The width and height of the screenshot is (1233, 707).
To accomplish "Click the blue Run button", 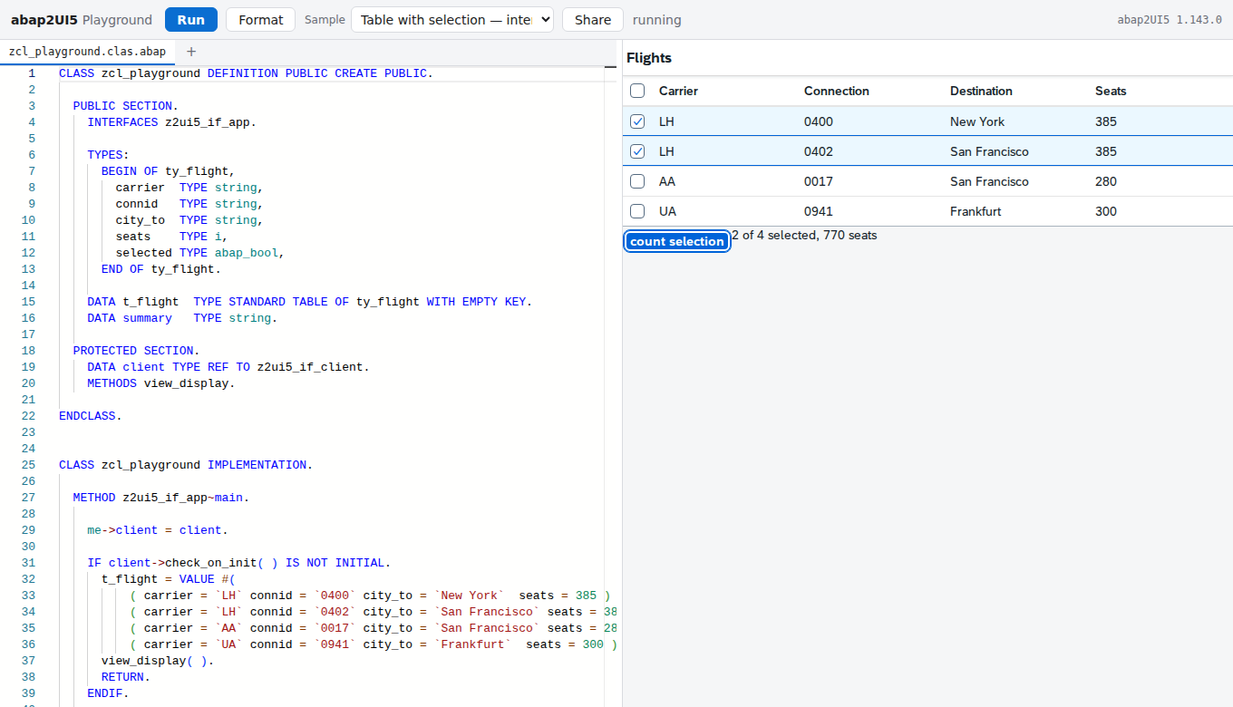I will 191,20.
